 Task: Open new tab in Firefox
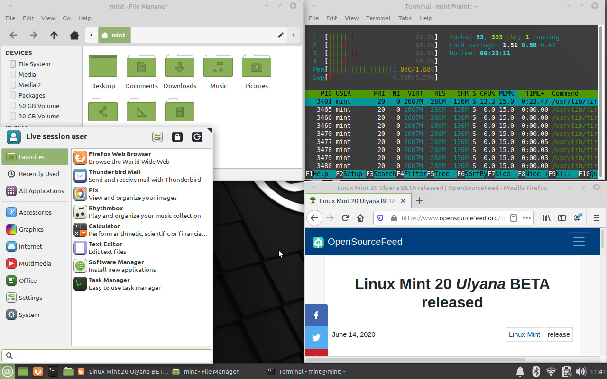(x=419, y=200)
